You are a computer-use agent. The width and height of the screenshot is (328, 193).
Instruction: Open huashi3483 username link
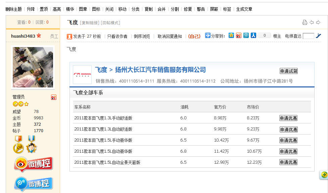pos(23,36)
